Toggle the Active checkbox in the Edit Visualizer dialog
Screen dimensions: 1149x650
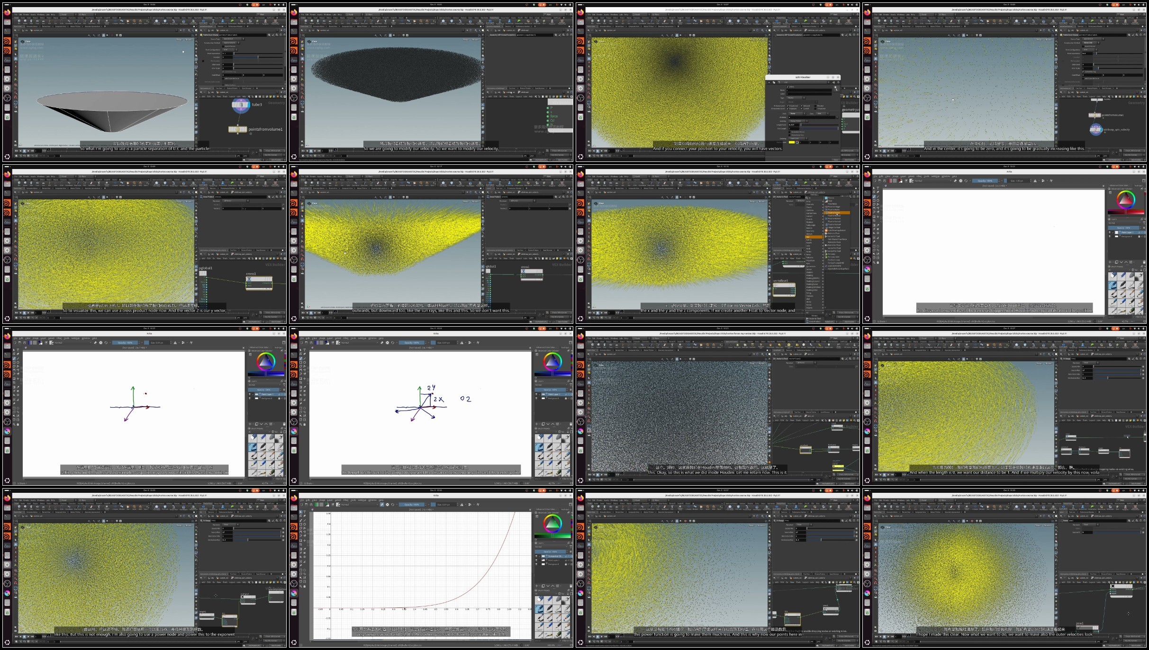(787, 87)
